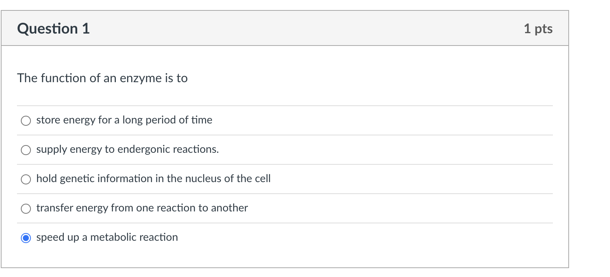Click the 'Question 1' heading
Image resolution: width=610 pixels, height=277 pixels.
click(x=53, y=29)
